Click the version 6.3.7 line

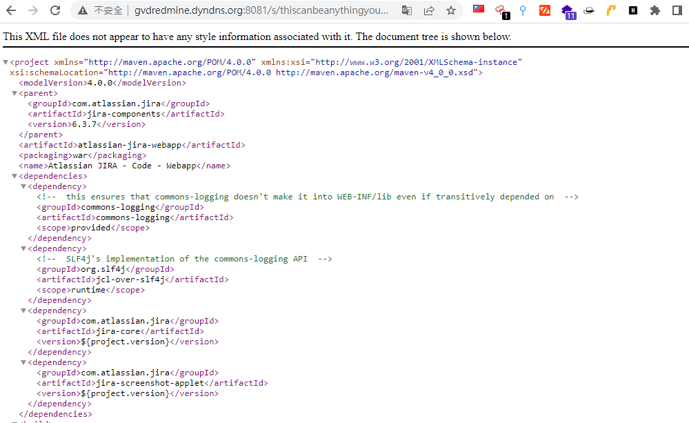coord(87,124)
